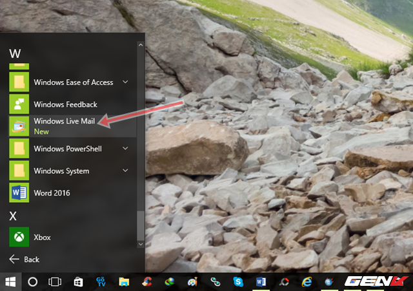
Task: Select the letter W section header
Action: [15, 52]
